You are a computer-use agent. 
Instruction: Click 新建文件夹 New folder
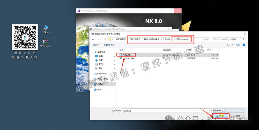pos(109,45)
